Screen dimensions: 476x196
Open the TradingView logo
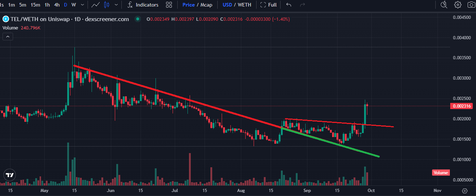pyautogui.click(x=10, y=175)
